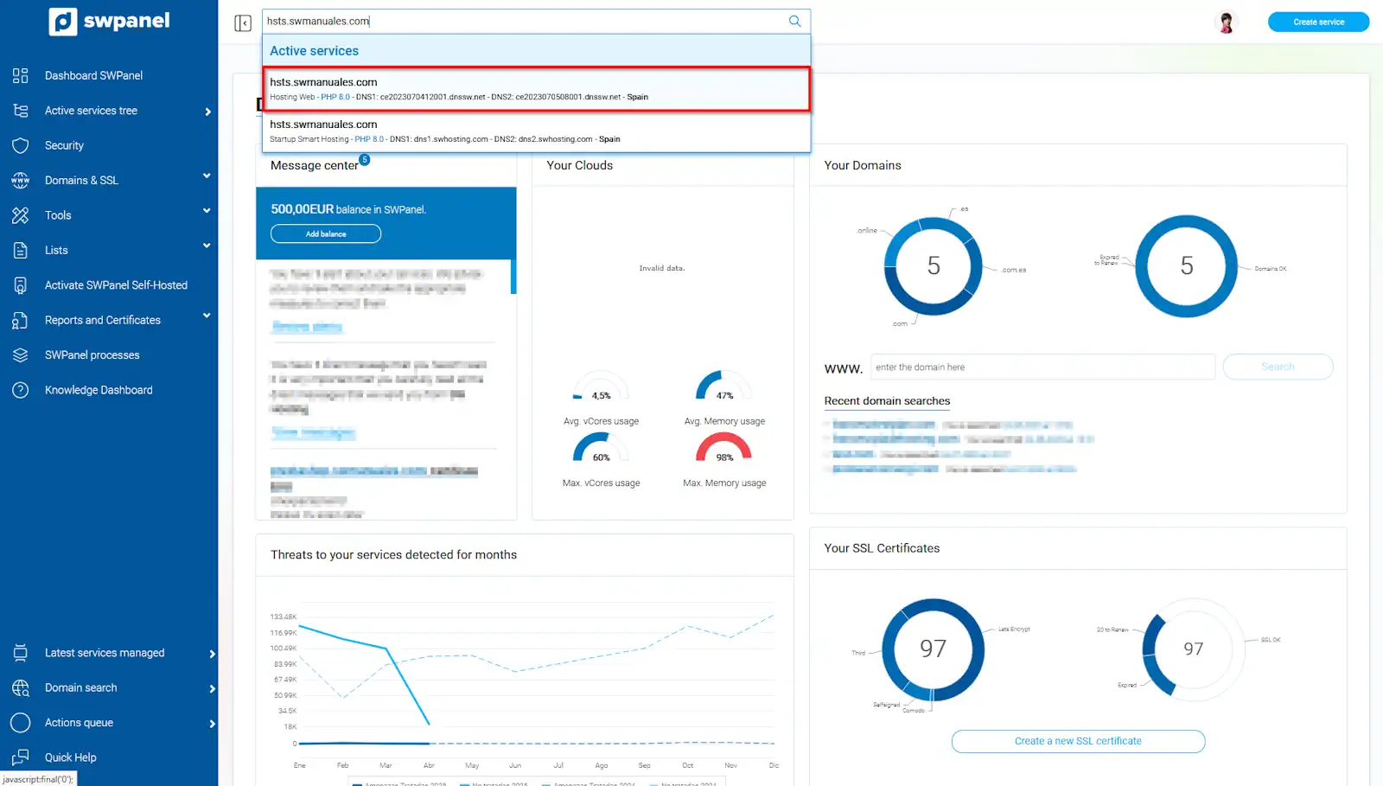Click Create a new SSL certificate
Image resolution: width=1383 pixels, height=786 pixels.
point(1078,741)
